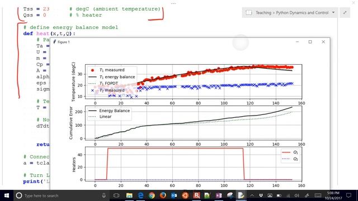Open the network Wi-Fi tray icon
This screenshot has width=358, height=201.
click(288, 195)
